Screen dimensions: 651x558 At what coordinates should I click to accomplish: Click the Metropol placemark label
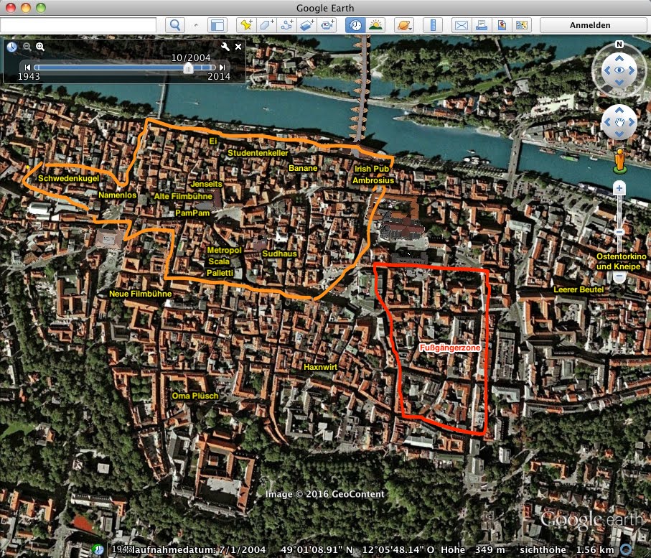coord(224,250)
